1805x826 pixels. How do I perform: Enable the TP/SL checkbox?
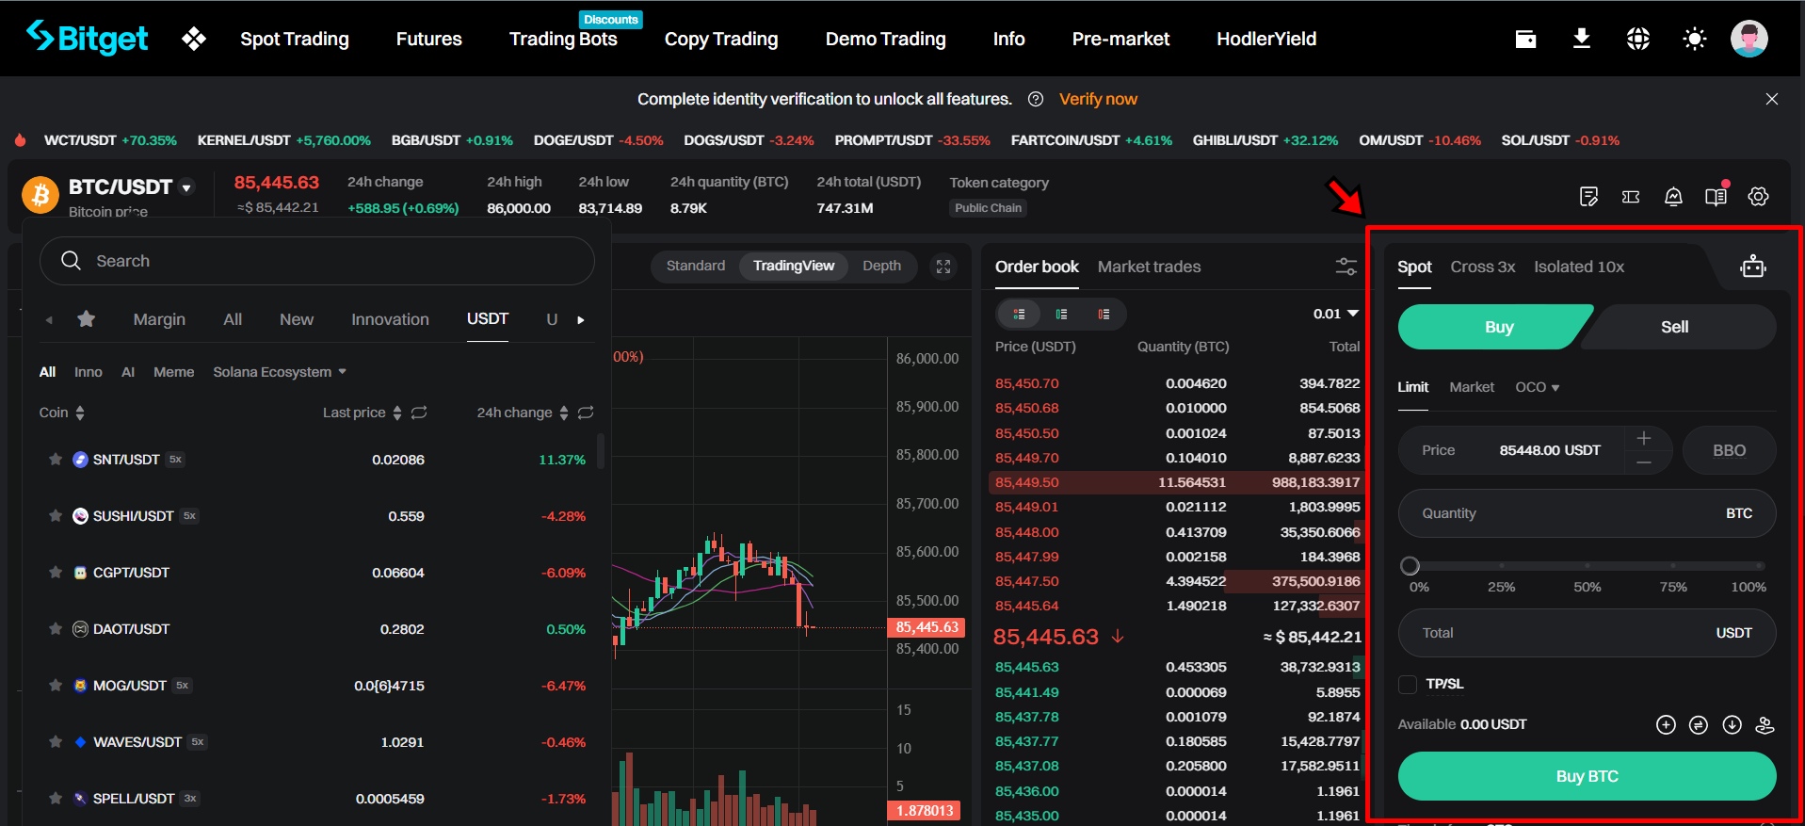click(x=1408, y=685)
